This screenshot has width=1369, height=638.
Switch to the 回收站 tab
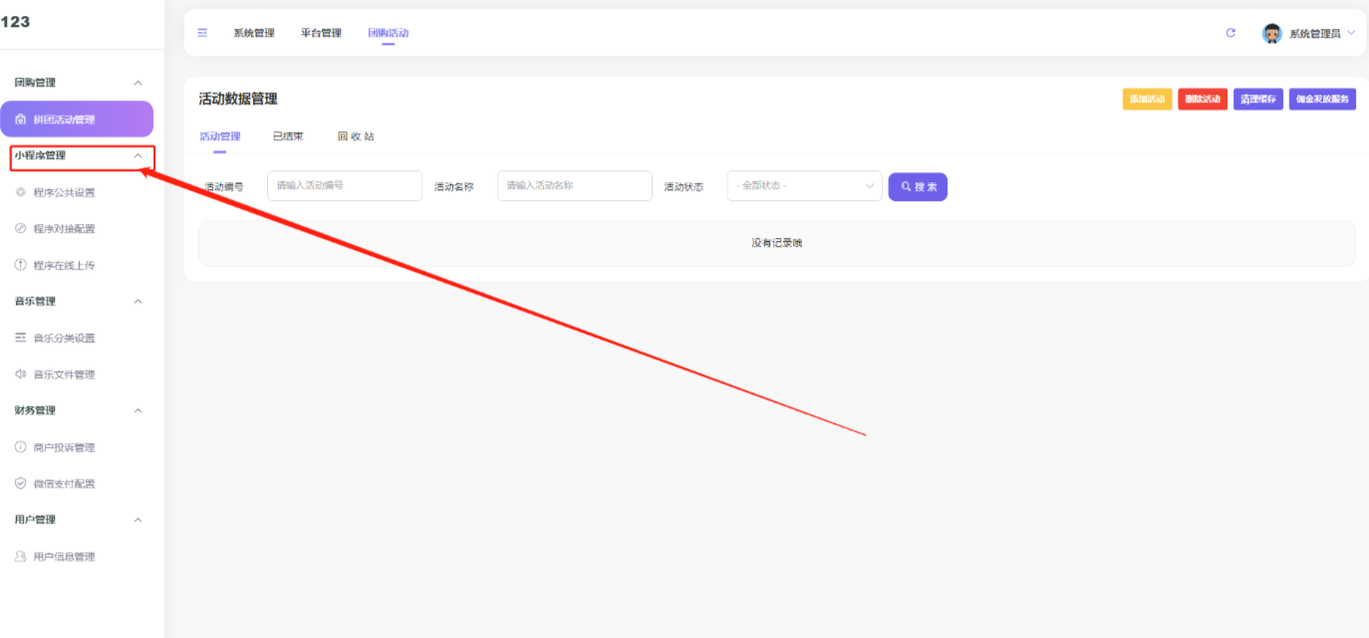pos(356,136)
